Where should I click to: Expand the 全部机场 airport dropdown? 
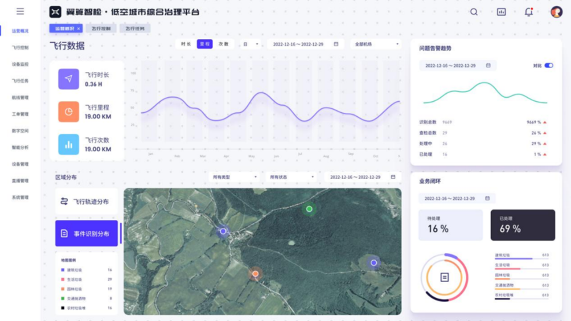376,44
